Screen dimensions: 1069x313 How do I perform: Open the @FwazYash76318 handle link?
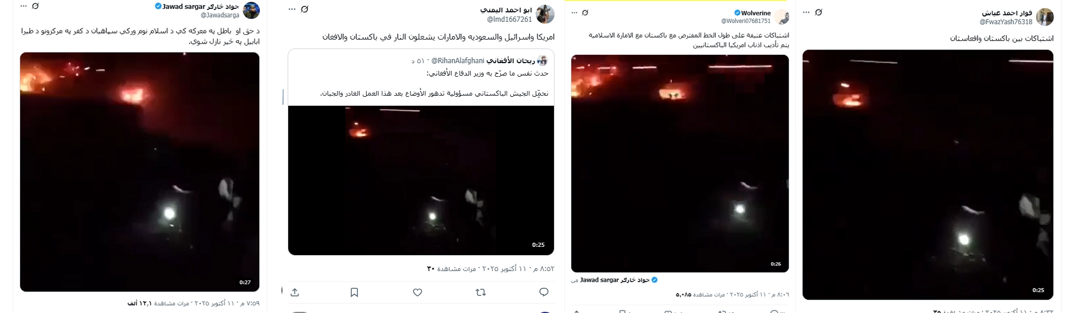point(1006,22)
